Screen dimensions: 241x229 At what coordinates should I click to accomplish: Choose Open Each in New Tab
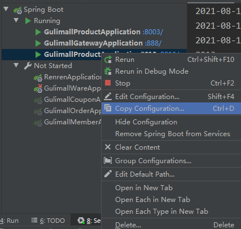click(x=171, y=200)
